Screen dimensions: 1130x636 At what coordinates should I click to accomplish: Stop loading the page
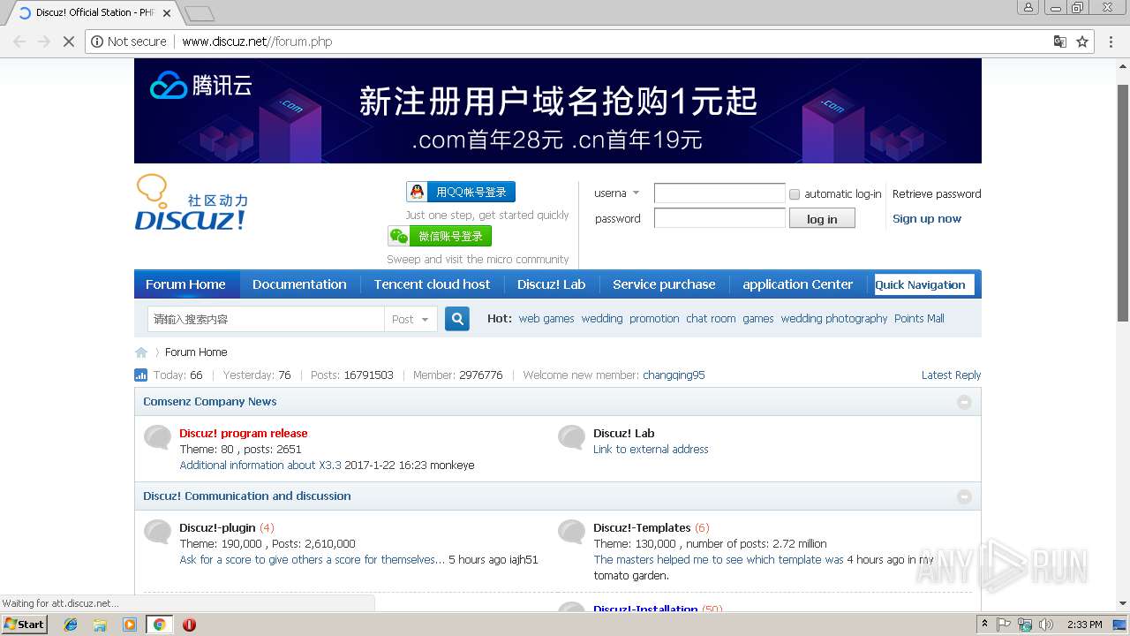click(x=69, y=42)
